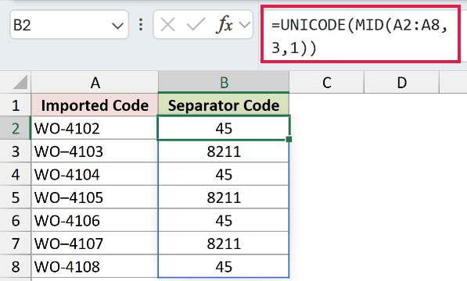Viewport: 467px width, 281px height.
Task: Click cell B8 showing 45
Action: point(224,266)
